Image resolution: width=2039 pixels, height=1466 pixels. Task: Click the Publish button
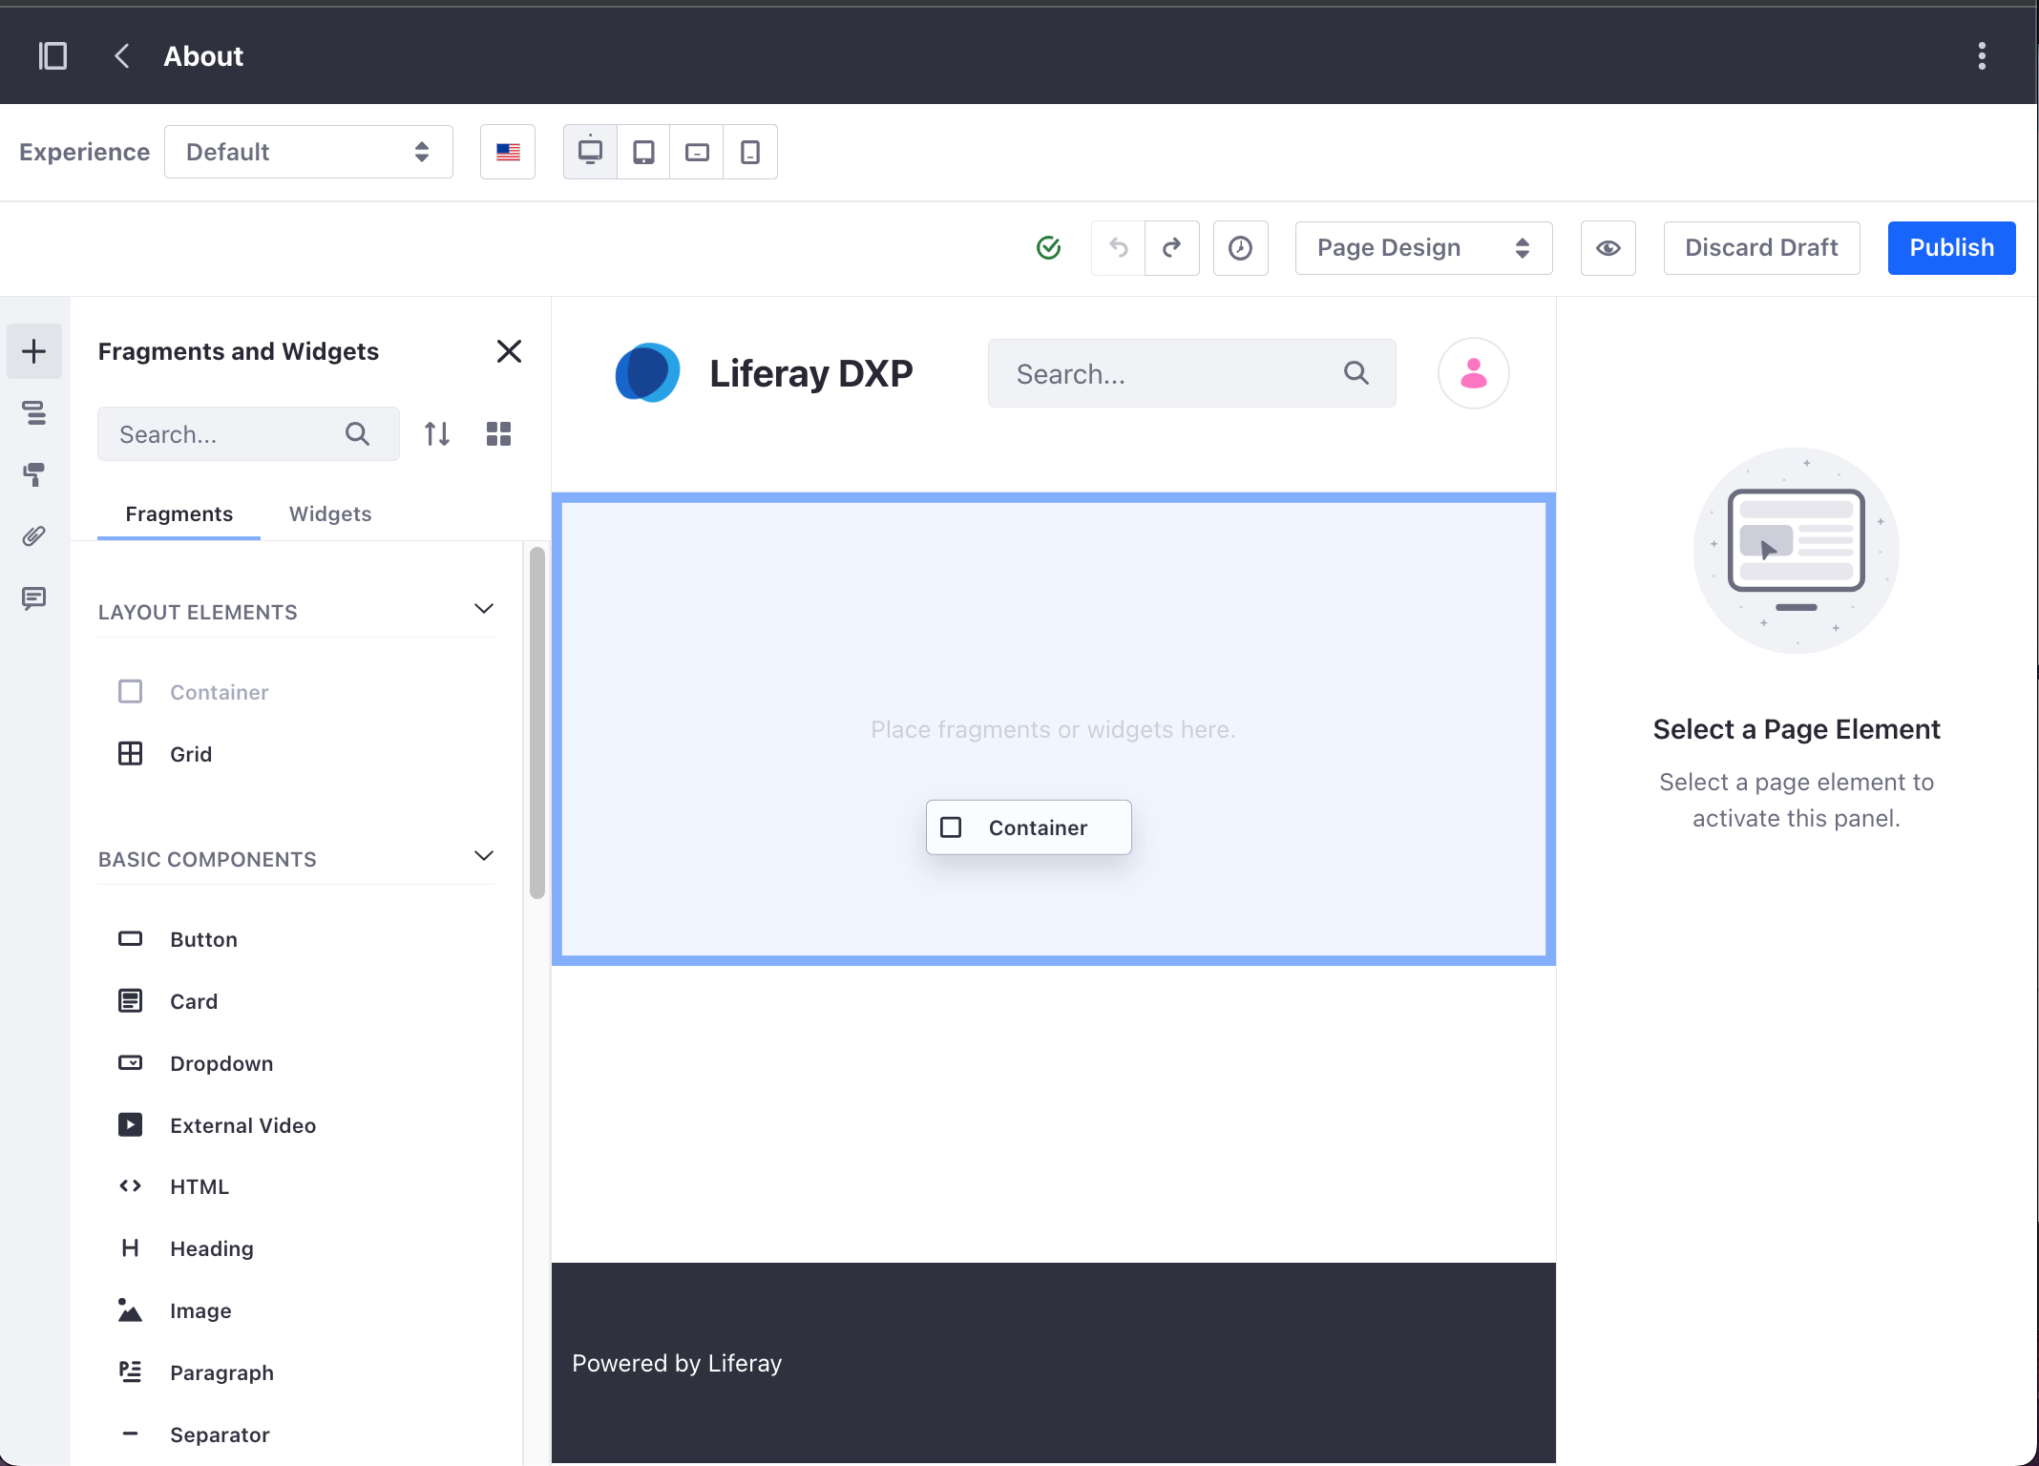[x=1950, y=247]
